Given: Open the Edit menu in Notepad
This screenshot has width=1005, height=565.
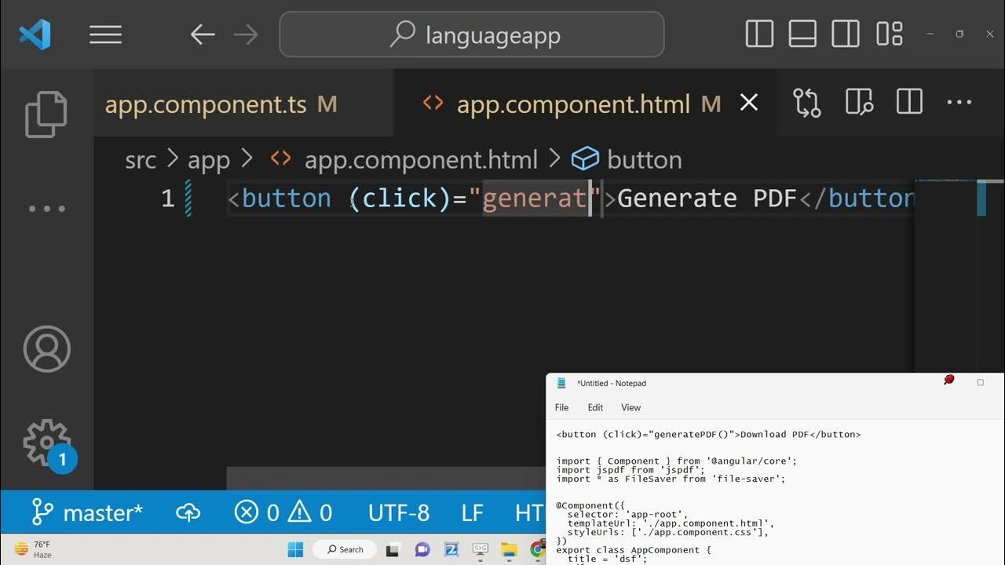Looking at the screenshot, I should coord(595,407).
